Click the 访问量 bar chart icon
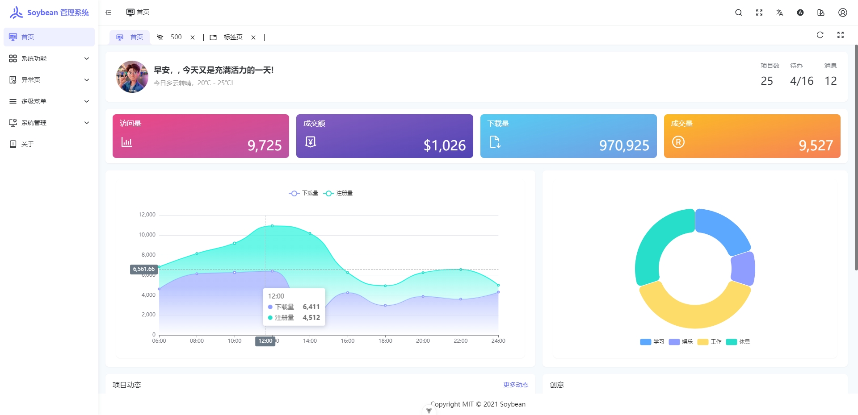Viewport: 858px width, 415px height. 127,142
